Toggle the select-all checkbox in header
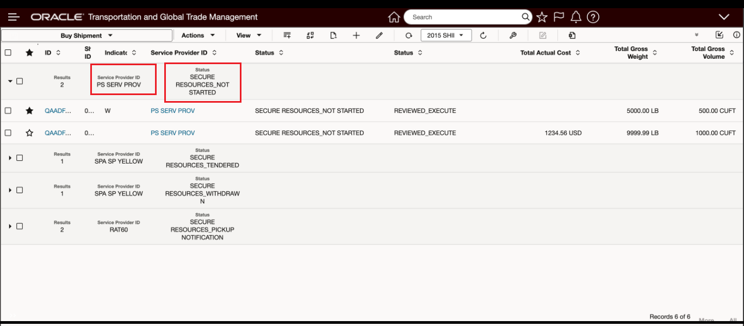Image resolution: width=744 pixels, height=326 pixels. [x=8, y=53]
